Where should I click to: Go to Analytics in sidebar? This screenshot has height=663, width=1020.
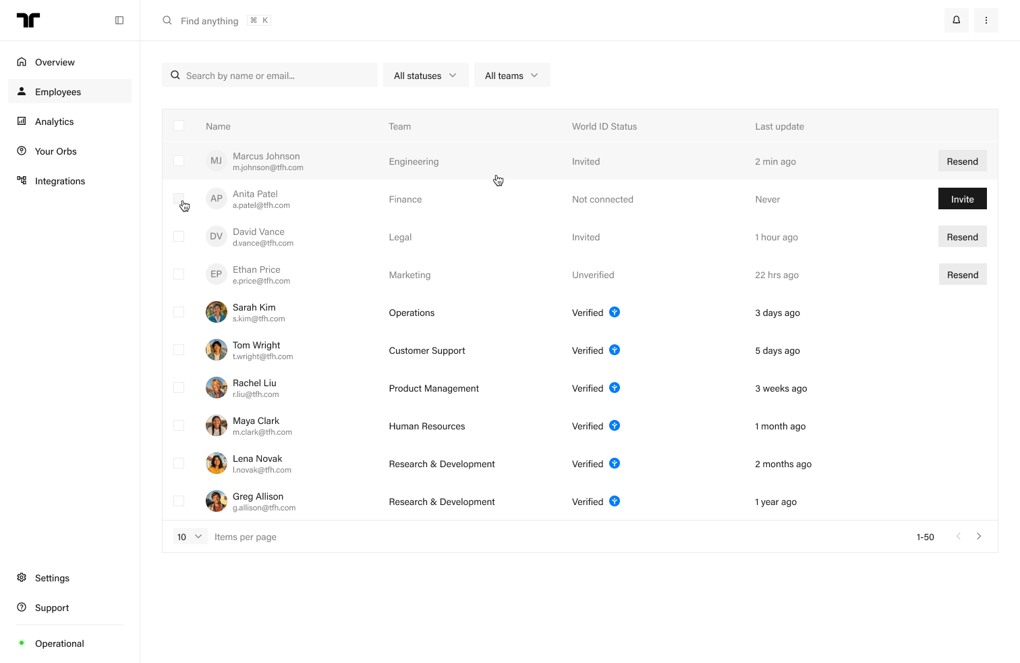point(69,122)
